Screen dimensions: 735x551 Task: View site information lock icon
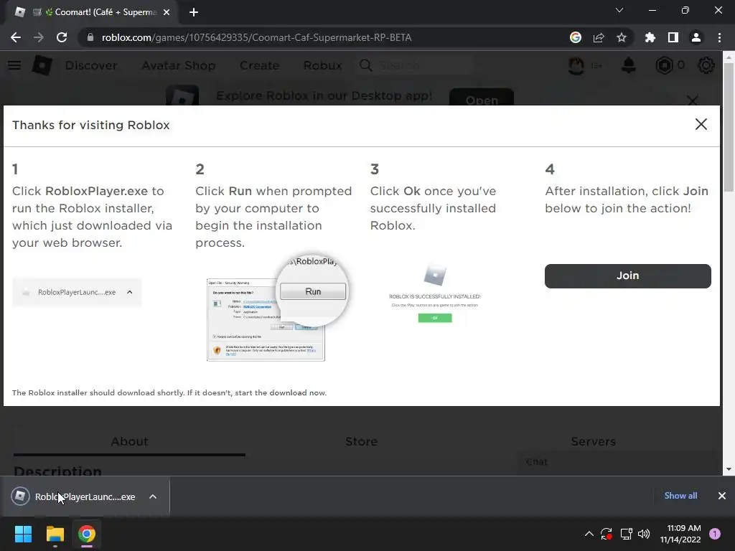tap(90, 37)
